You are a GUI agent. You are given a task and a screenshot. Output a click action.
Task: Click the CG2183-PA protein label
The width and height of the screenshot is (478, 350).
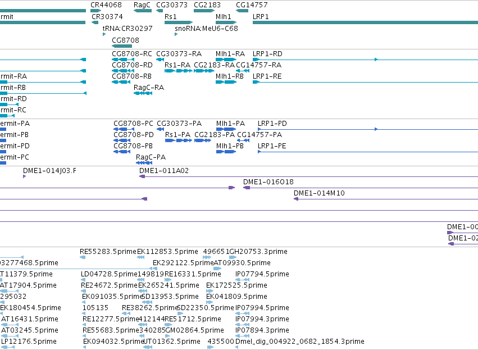[215, 135]
